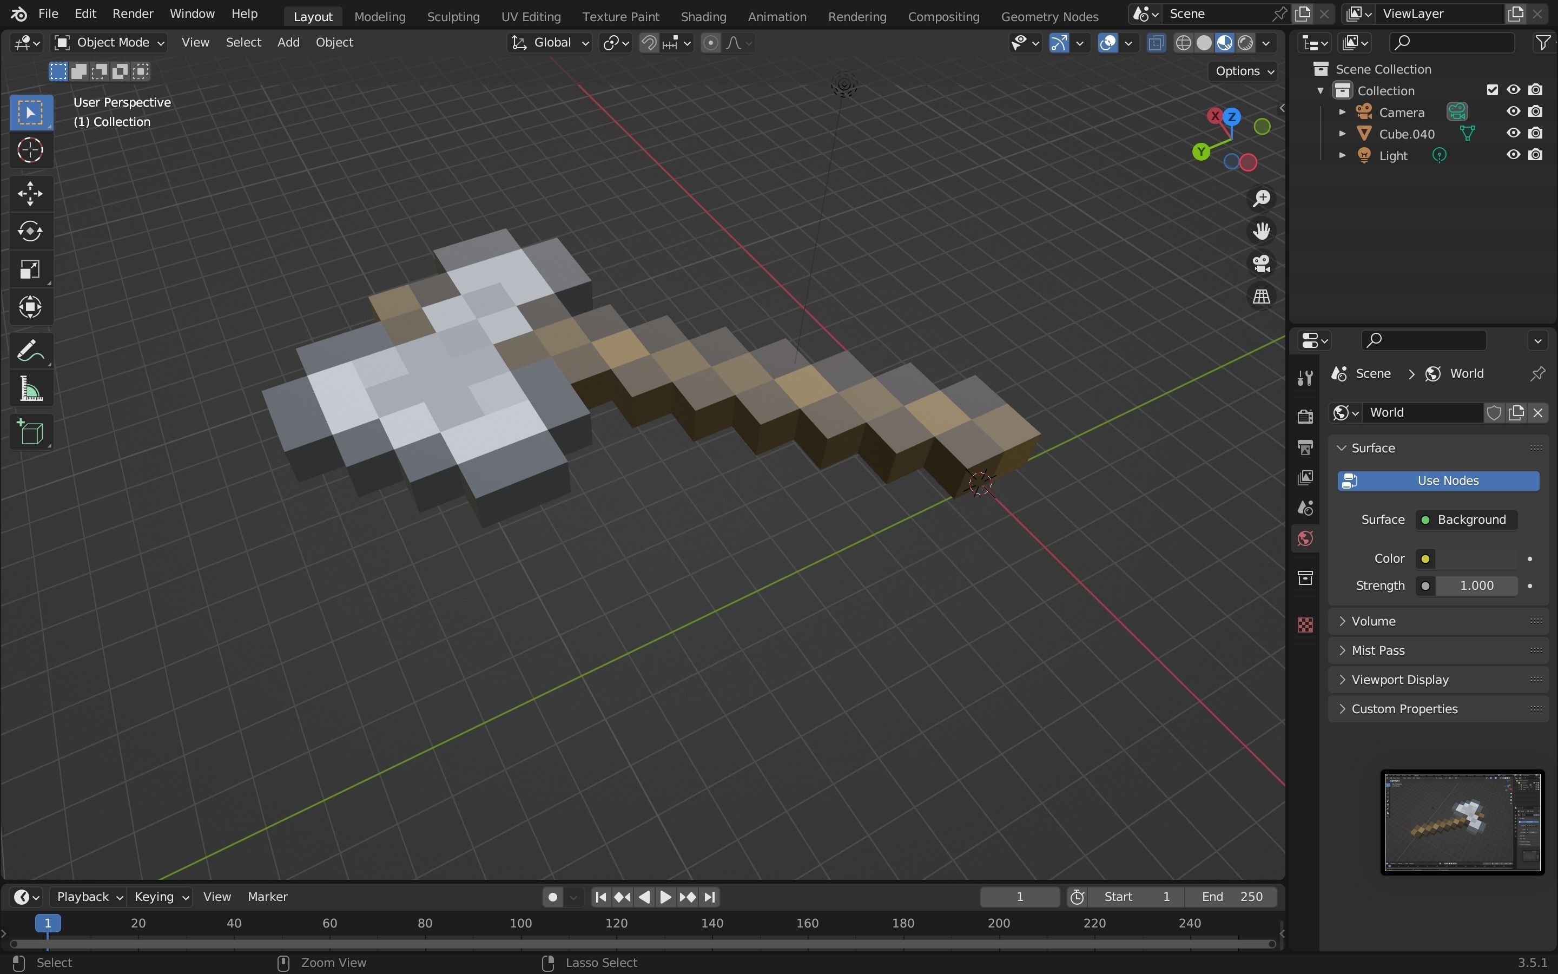Open Scene properties tab
This screenshot has height=974, width=1558.
[1305, 508]
